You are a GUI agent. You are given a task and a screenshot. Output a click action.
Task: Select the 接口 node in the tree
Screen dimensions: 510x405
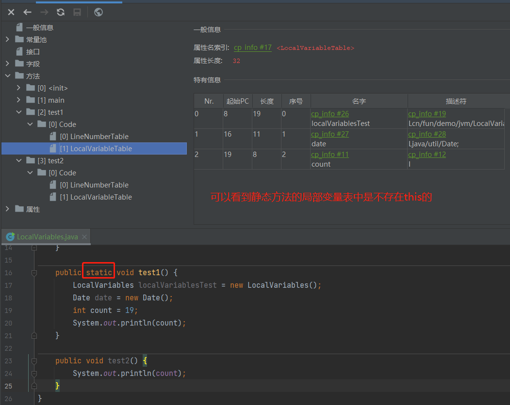pos(33,52)
